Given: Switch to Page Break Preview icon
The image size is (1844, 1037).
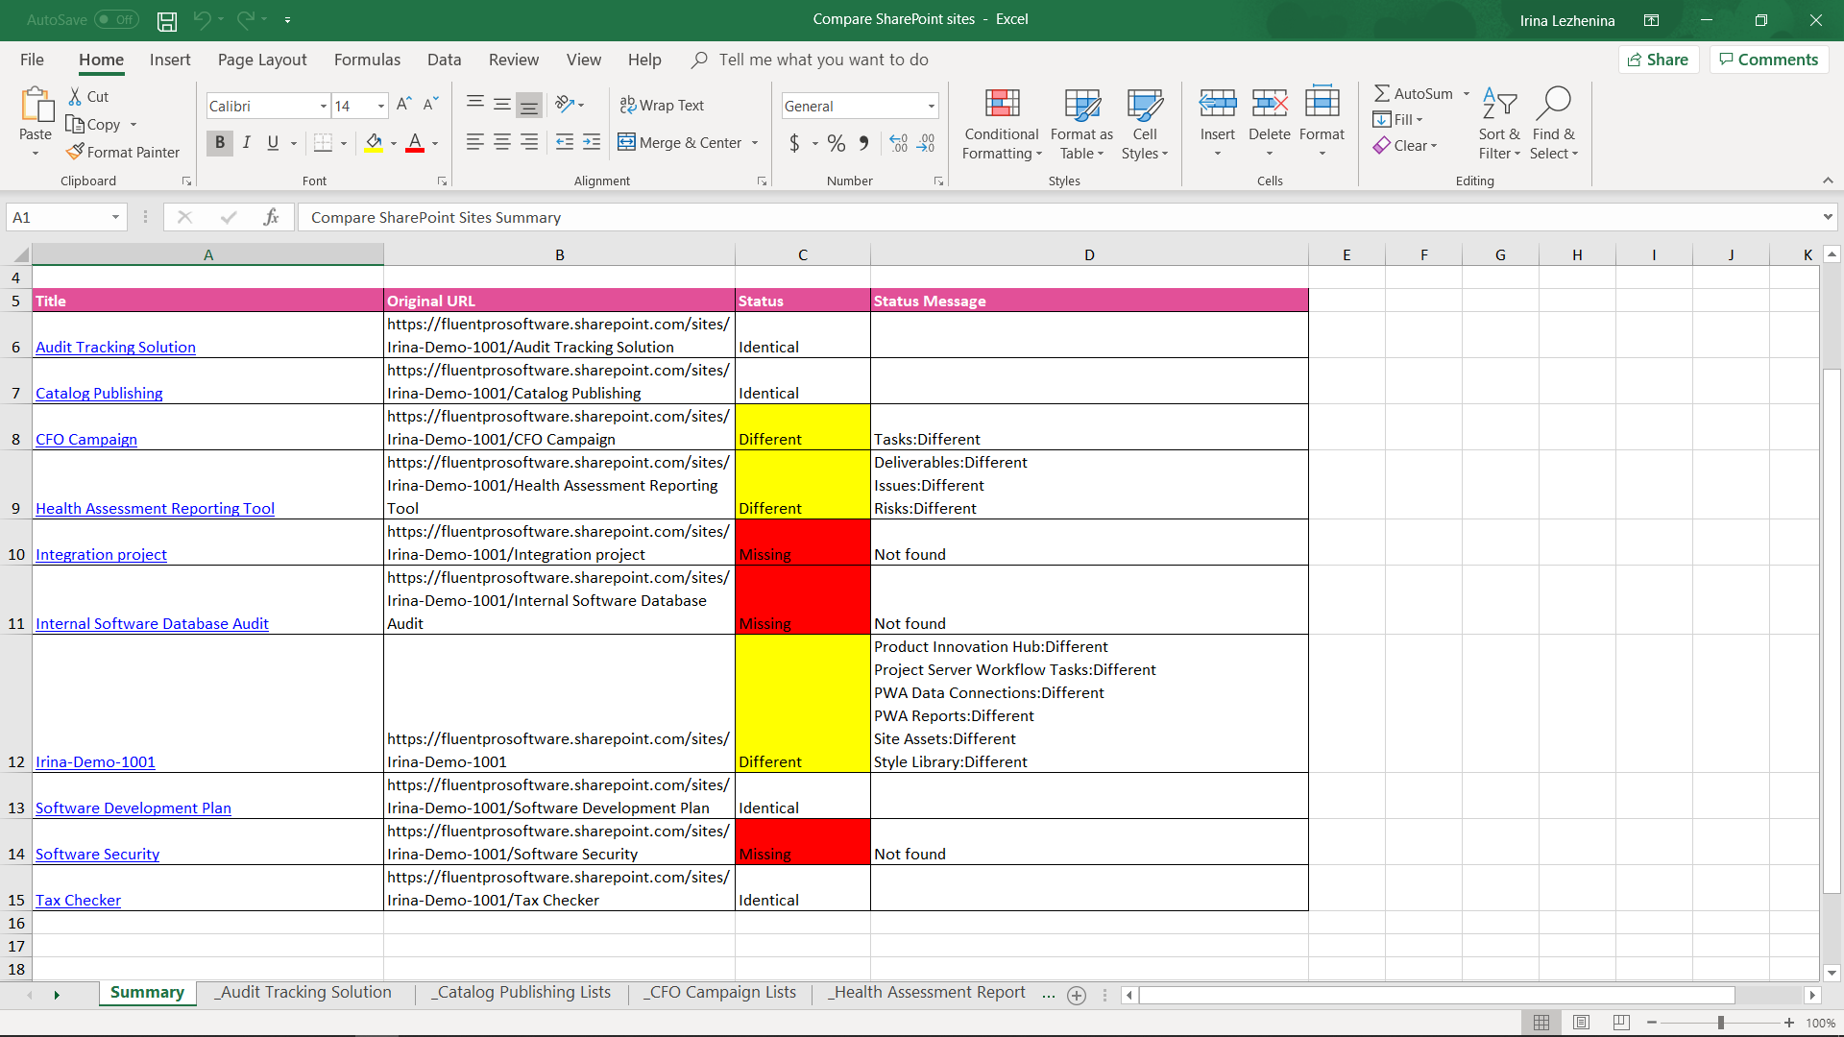Looking at the screenshot, I should point(1621,1023).
